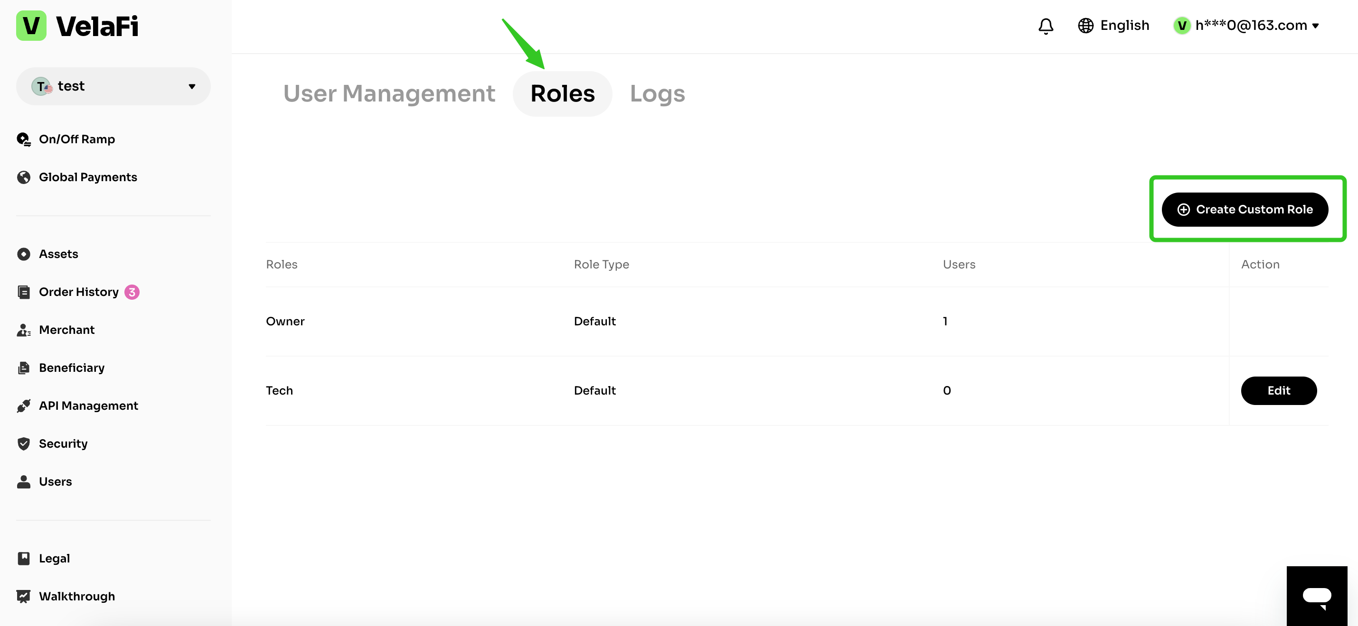Click the VelaFi logo
The width and height of the screenshot is (1358, 626).
pyautogui.click(x=77, y=26)
